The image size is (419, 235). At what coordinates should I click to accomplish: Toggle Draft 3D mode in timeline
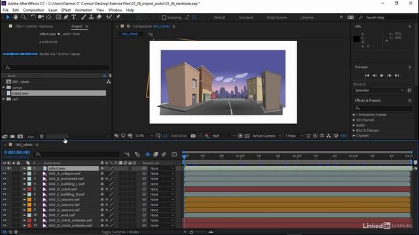[x=137, y=154]
